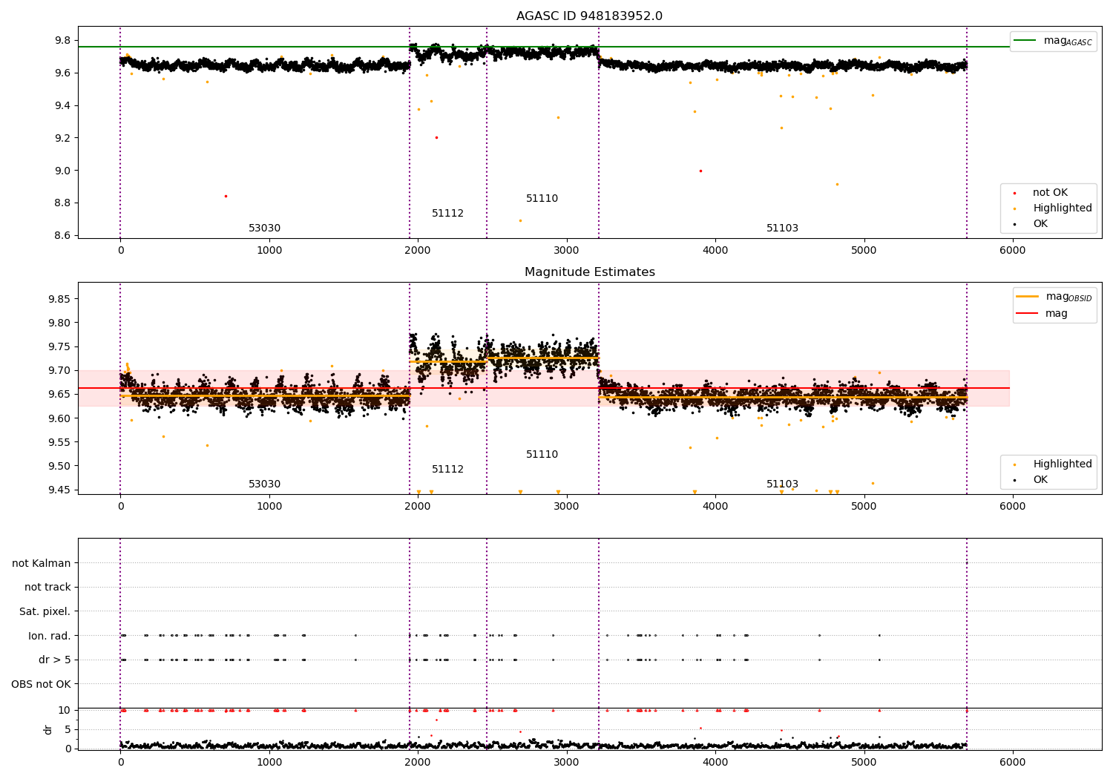The width and height of the screenshot is (1113, 779).
Task: Click 'OK' in the top plot's lower legend
Action: click(x=1040, y=224)
